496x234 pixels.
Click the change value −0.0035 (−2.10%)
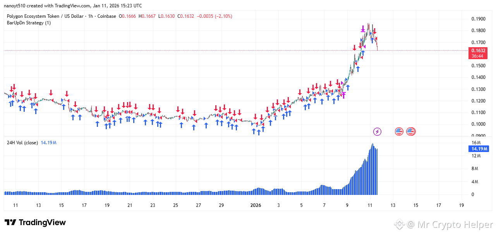pos(215,16)
